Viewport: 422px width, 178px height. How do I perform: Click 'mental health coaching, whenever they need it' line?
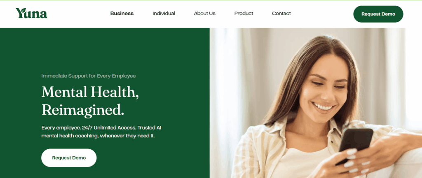click(x=98, y=136)
